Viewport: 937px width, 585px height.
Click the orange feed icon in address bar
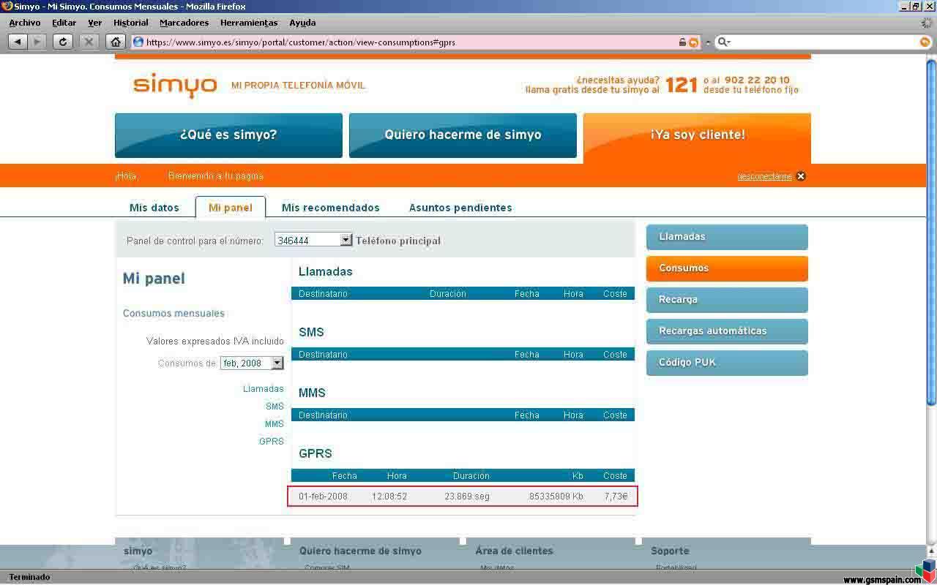(693, 42)
